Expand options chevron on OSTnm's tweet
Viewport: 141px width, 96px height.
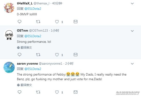132,31
